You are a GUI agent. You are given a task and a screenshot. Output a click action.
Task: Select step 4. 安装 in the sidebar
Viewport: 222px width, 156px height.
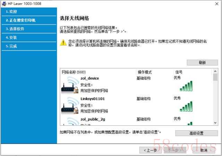pyautogui.click(x=29, y=38)
